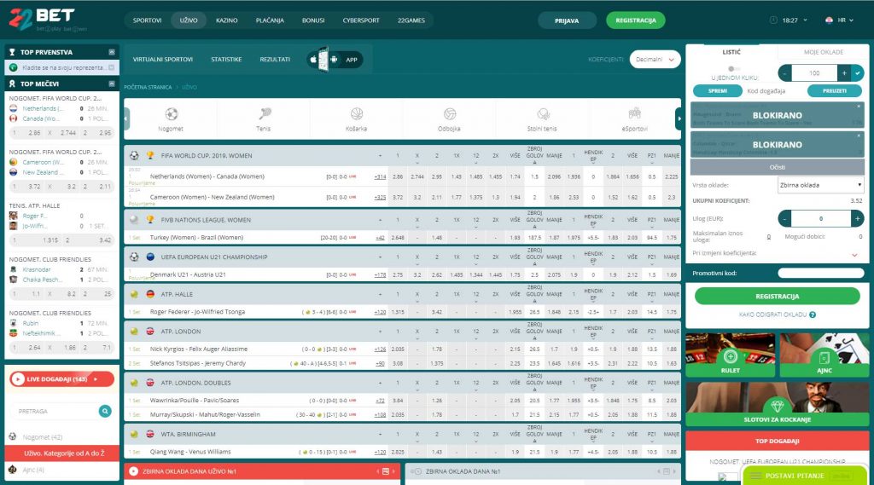The image size is (874, 485).
Task: Open the Ajnc blackjack thumbnail
Action: tap(824, 355)
